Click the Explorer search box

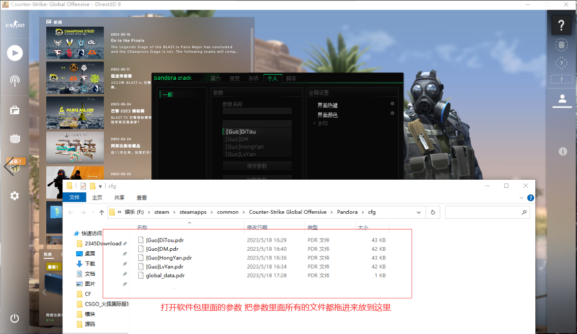(x=488, y=212)
